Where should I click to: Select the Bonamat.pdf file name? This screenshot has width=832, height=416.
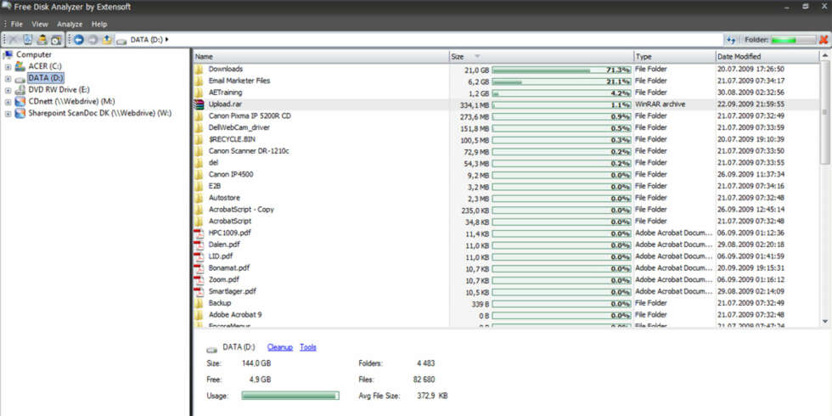click(x=228, y=268)
